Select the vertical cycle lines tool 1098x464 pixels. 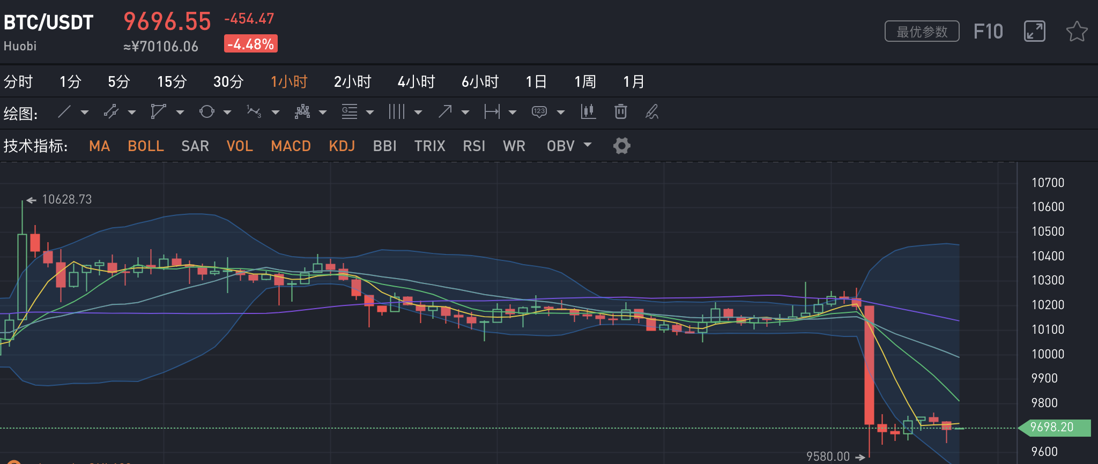(397, 111)
